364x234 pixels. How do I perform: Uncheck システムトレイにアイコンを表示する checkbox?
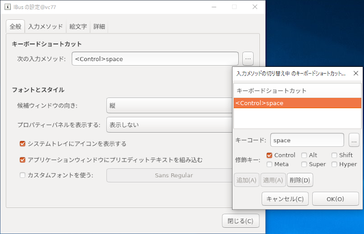coord(23,144)
